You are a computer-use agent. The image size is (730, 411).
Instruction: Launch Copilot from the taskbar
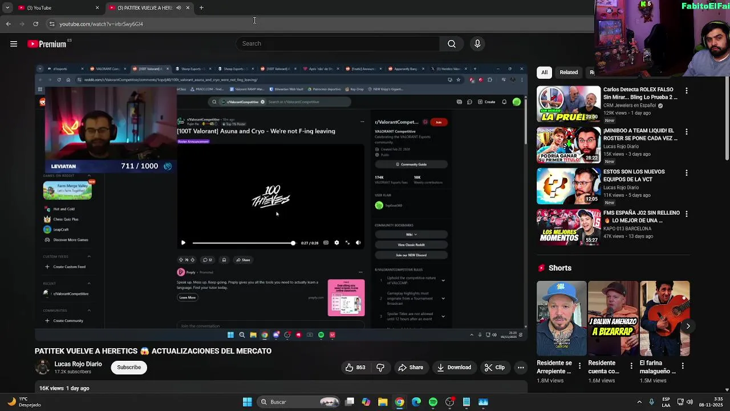(x=366, y=402)
